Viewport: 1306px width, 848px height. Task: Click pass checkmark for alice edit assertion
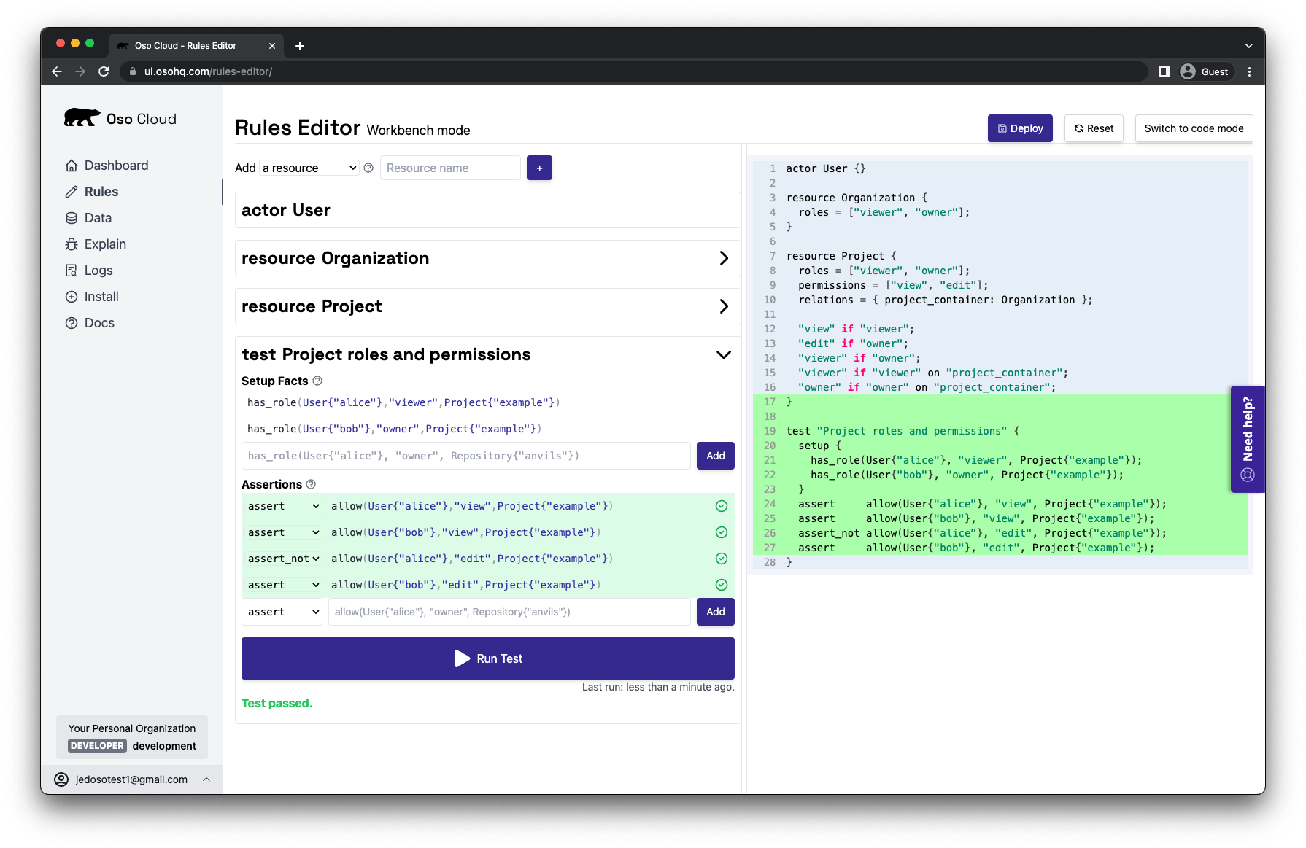click(x=722, y=559)
